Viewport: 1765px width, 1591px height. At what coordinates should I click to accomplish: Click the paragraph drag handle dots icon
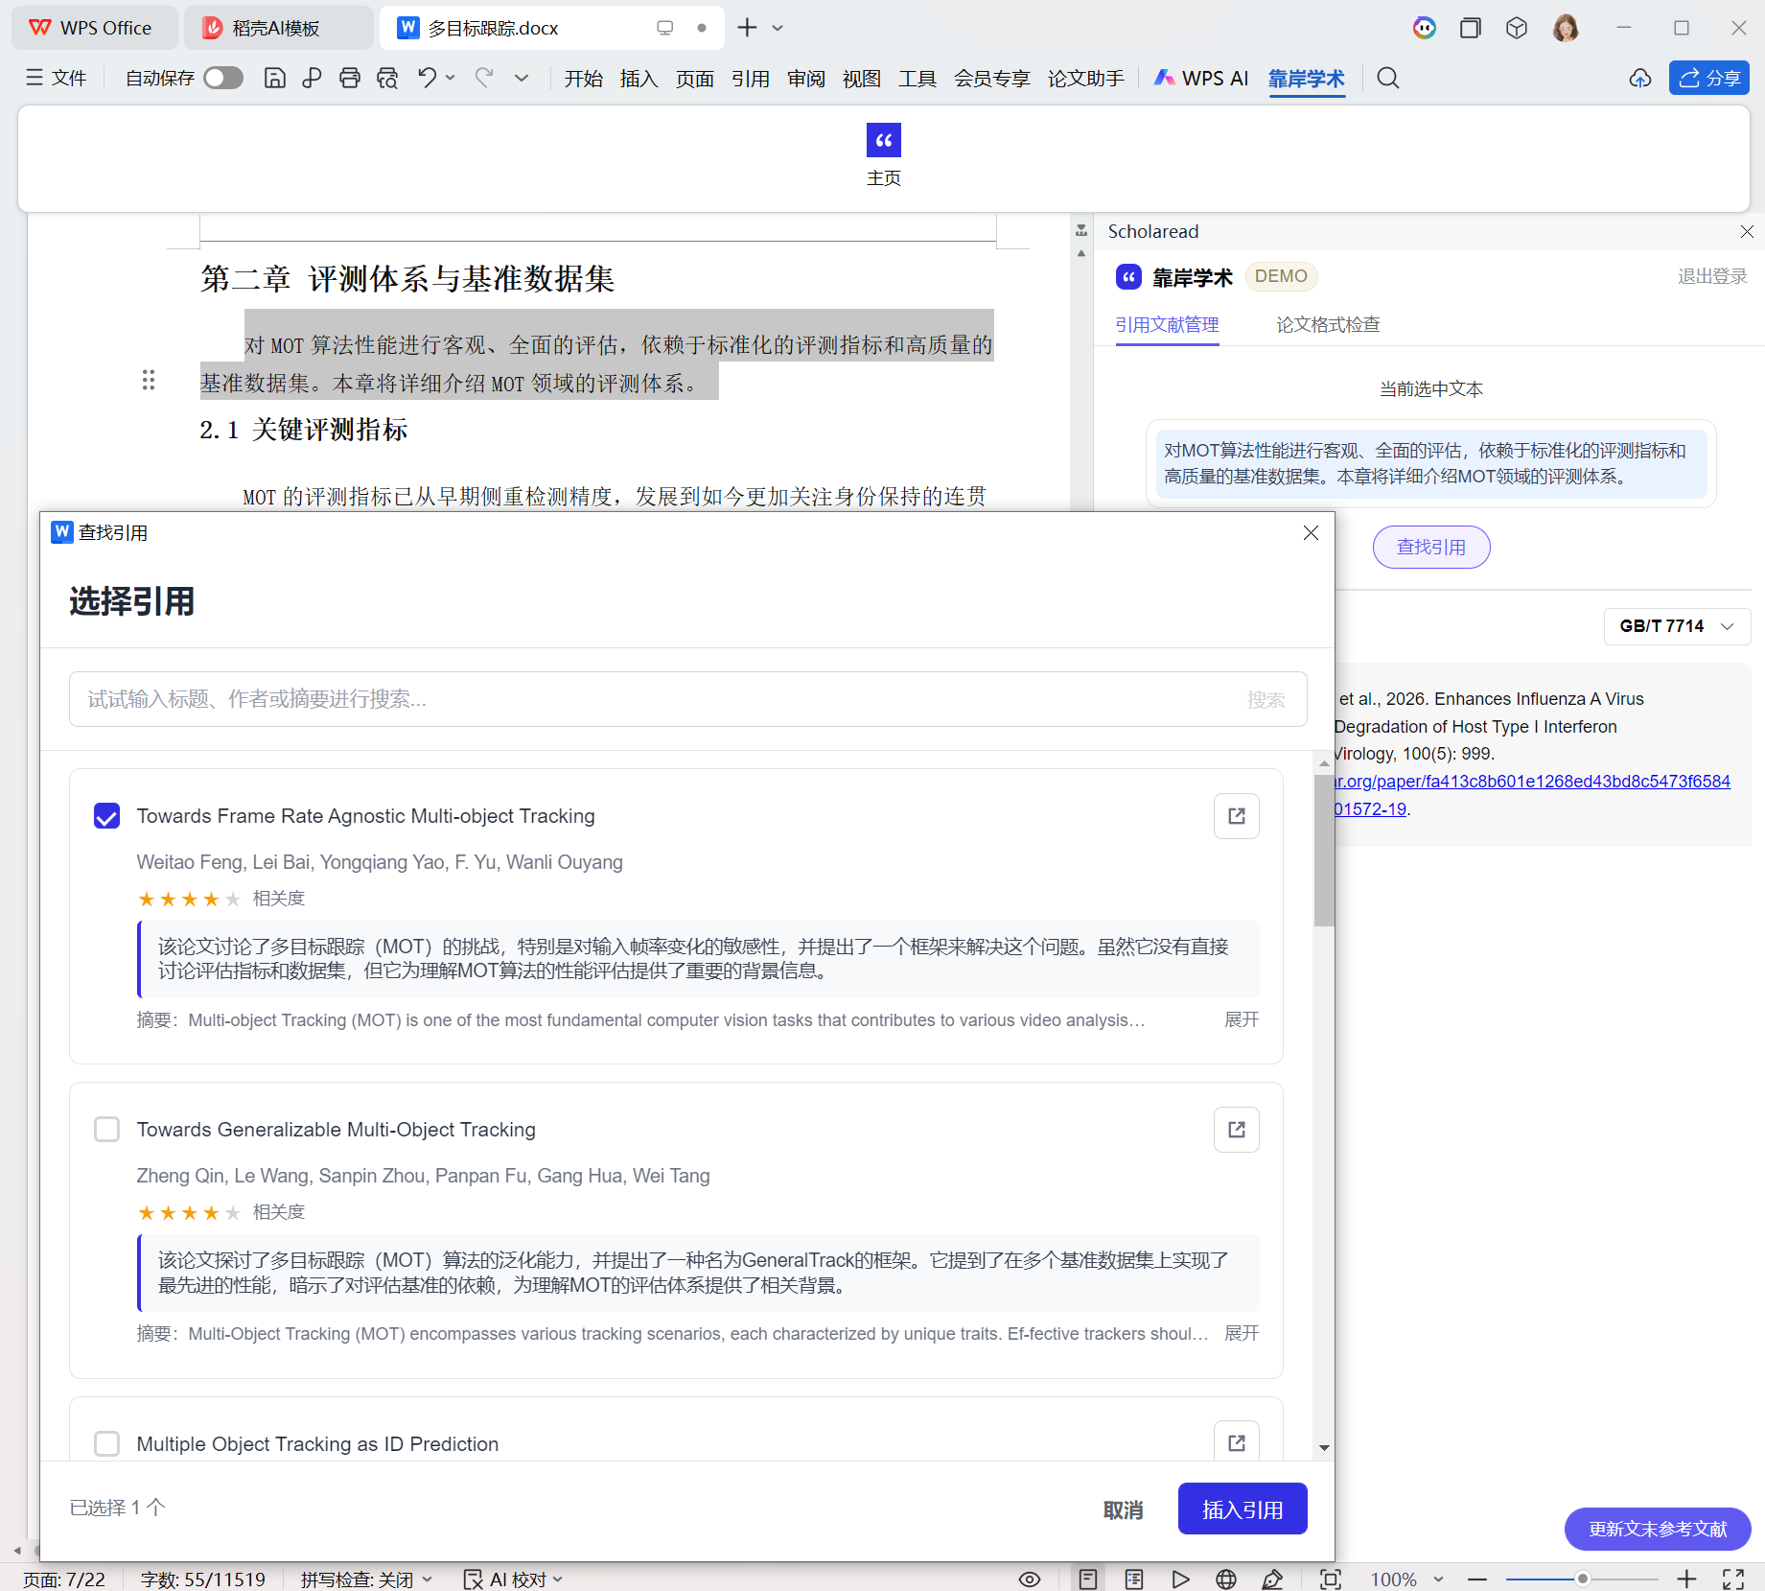point(149,380)
